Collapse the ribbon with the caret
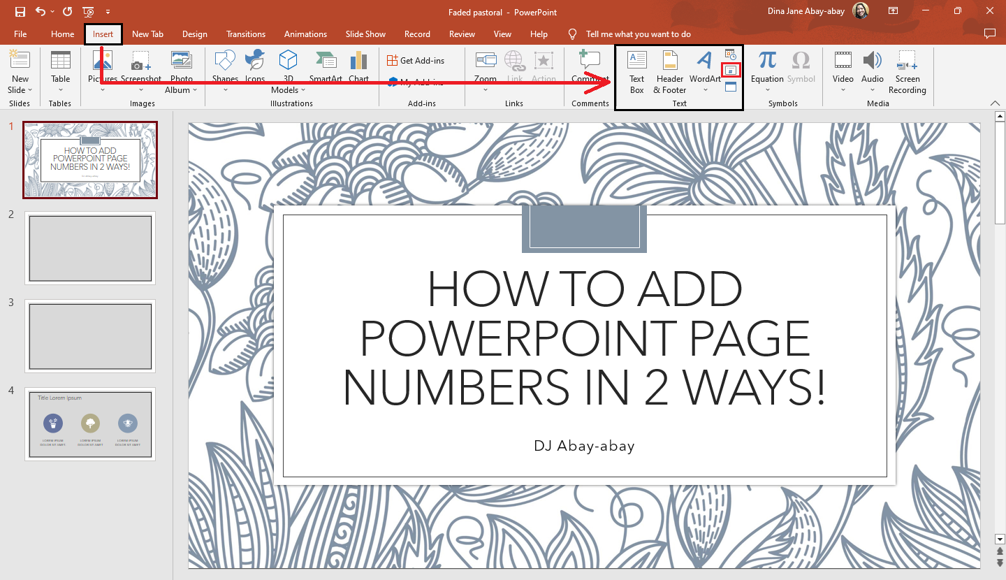The width and height of the screenshot is (1006, 580). point(996,103)
